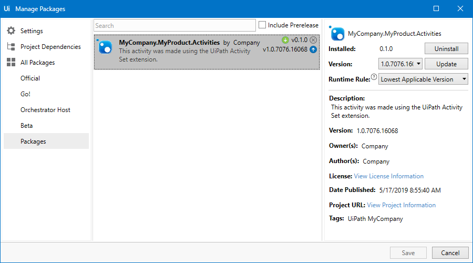Open View Project Information link
This screenshot has width=473, height=263.
[x=401, y=205]
